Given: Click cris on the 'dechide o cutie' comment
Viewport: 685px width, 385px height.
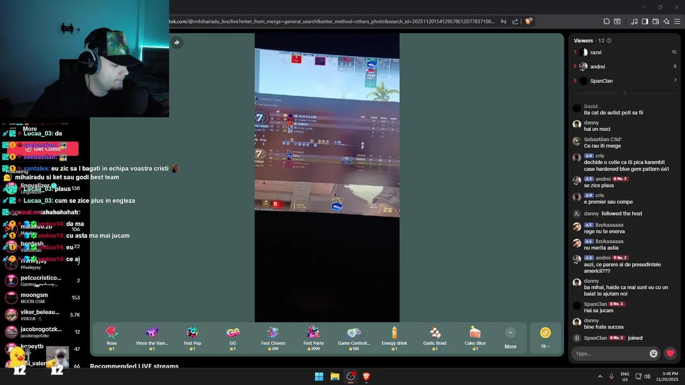Looking at the screenshot, I should [600, 156].
